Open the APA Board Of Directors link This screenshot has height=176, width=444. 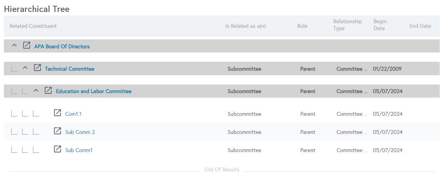tap(62, 46)
